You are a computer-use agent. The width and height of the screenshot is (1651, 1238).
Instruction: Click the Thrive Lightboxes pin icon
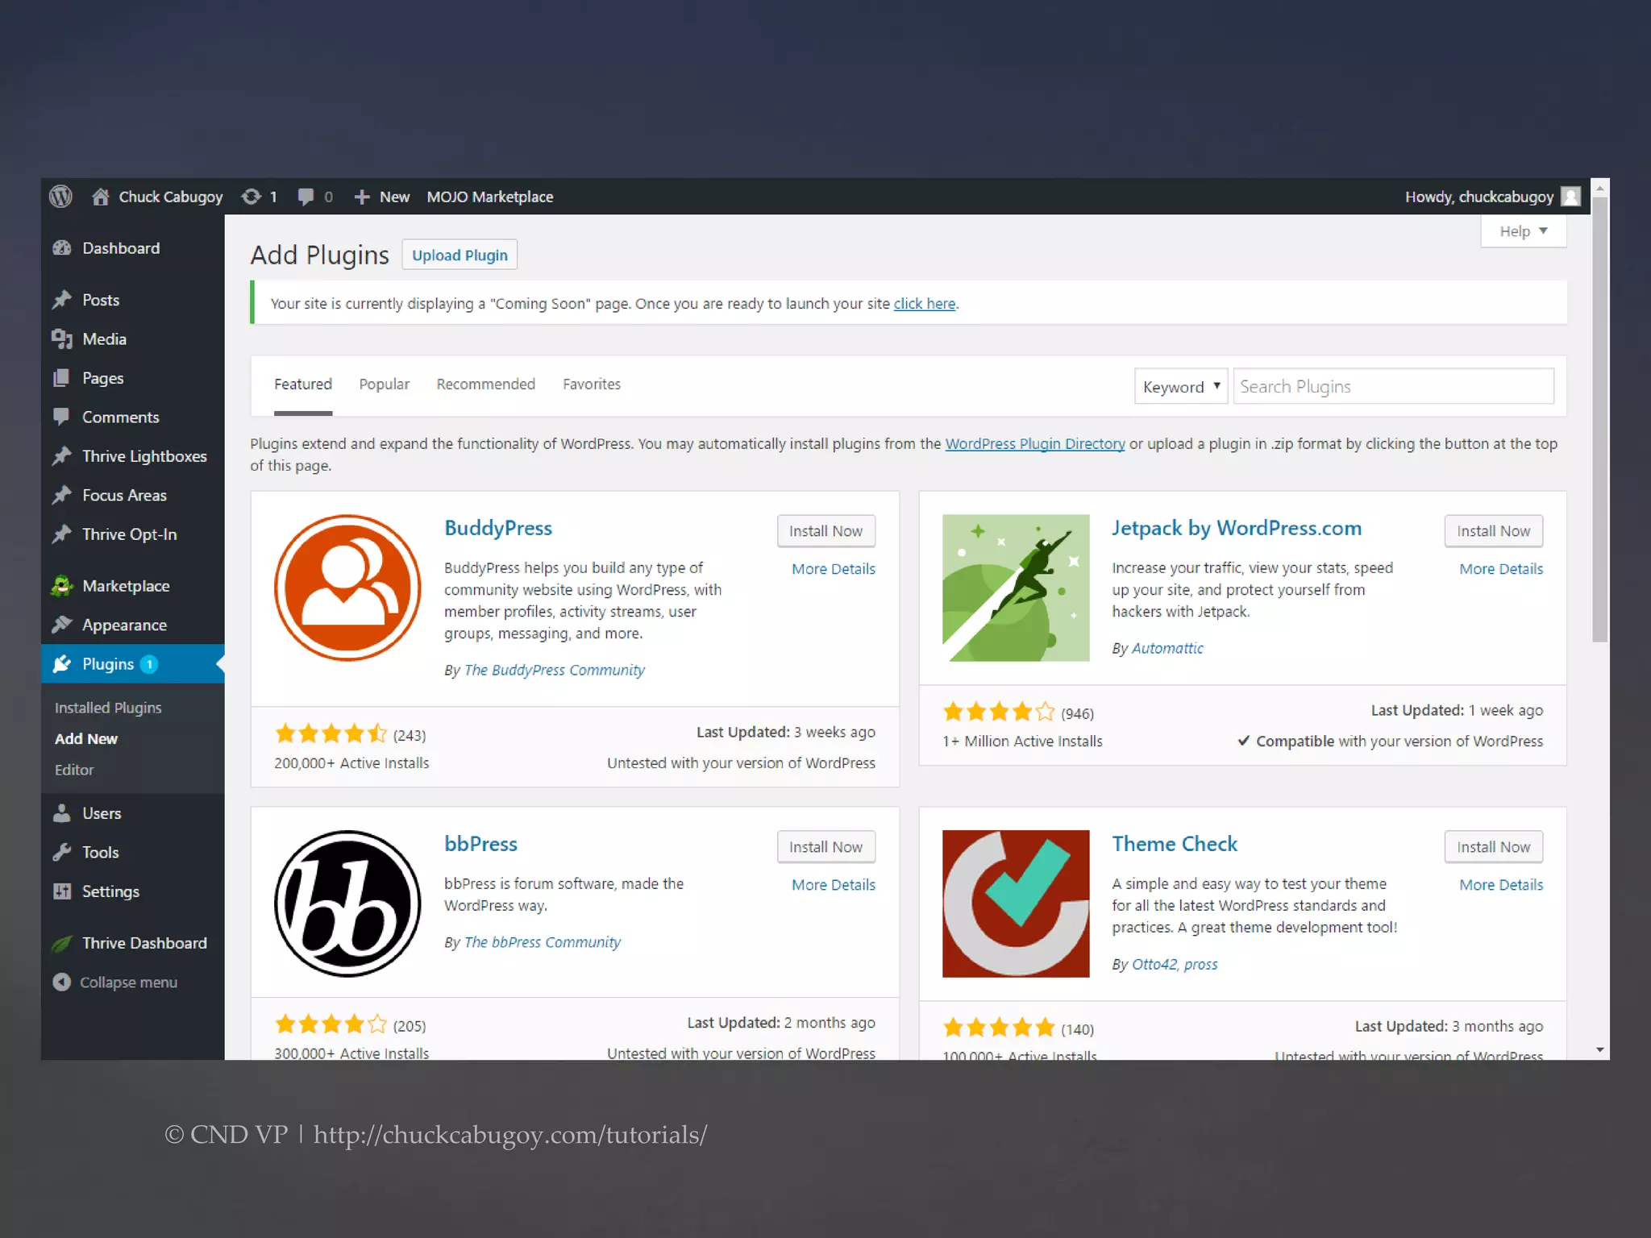click(62, 456)
